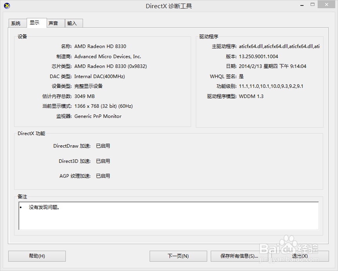
Task: Minimize the DirectX diagnostic window
Action: tap(302, 5)
